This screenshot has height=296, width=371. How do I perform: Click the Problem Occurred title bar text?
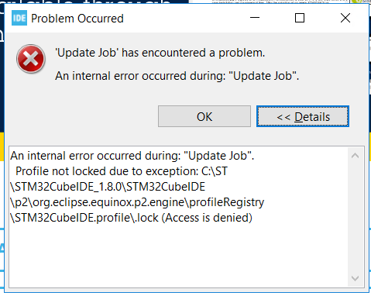click(77, 19)
